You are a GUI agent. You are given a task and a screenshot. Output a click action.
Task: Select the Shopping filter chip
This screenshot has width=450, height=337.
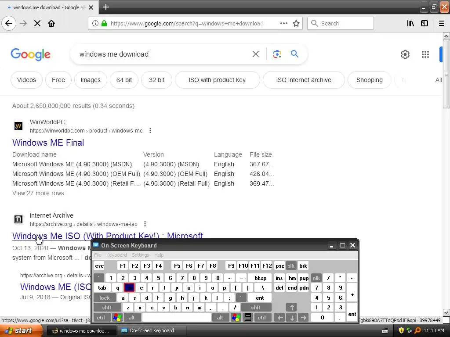(x=369, y=80)
